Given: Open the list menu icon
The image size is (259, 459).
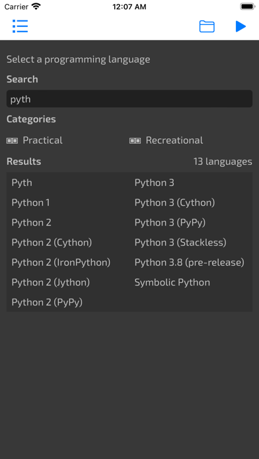Looking at the screenshot, I should point(20,26).
